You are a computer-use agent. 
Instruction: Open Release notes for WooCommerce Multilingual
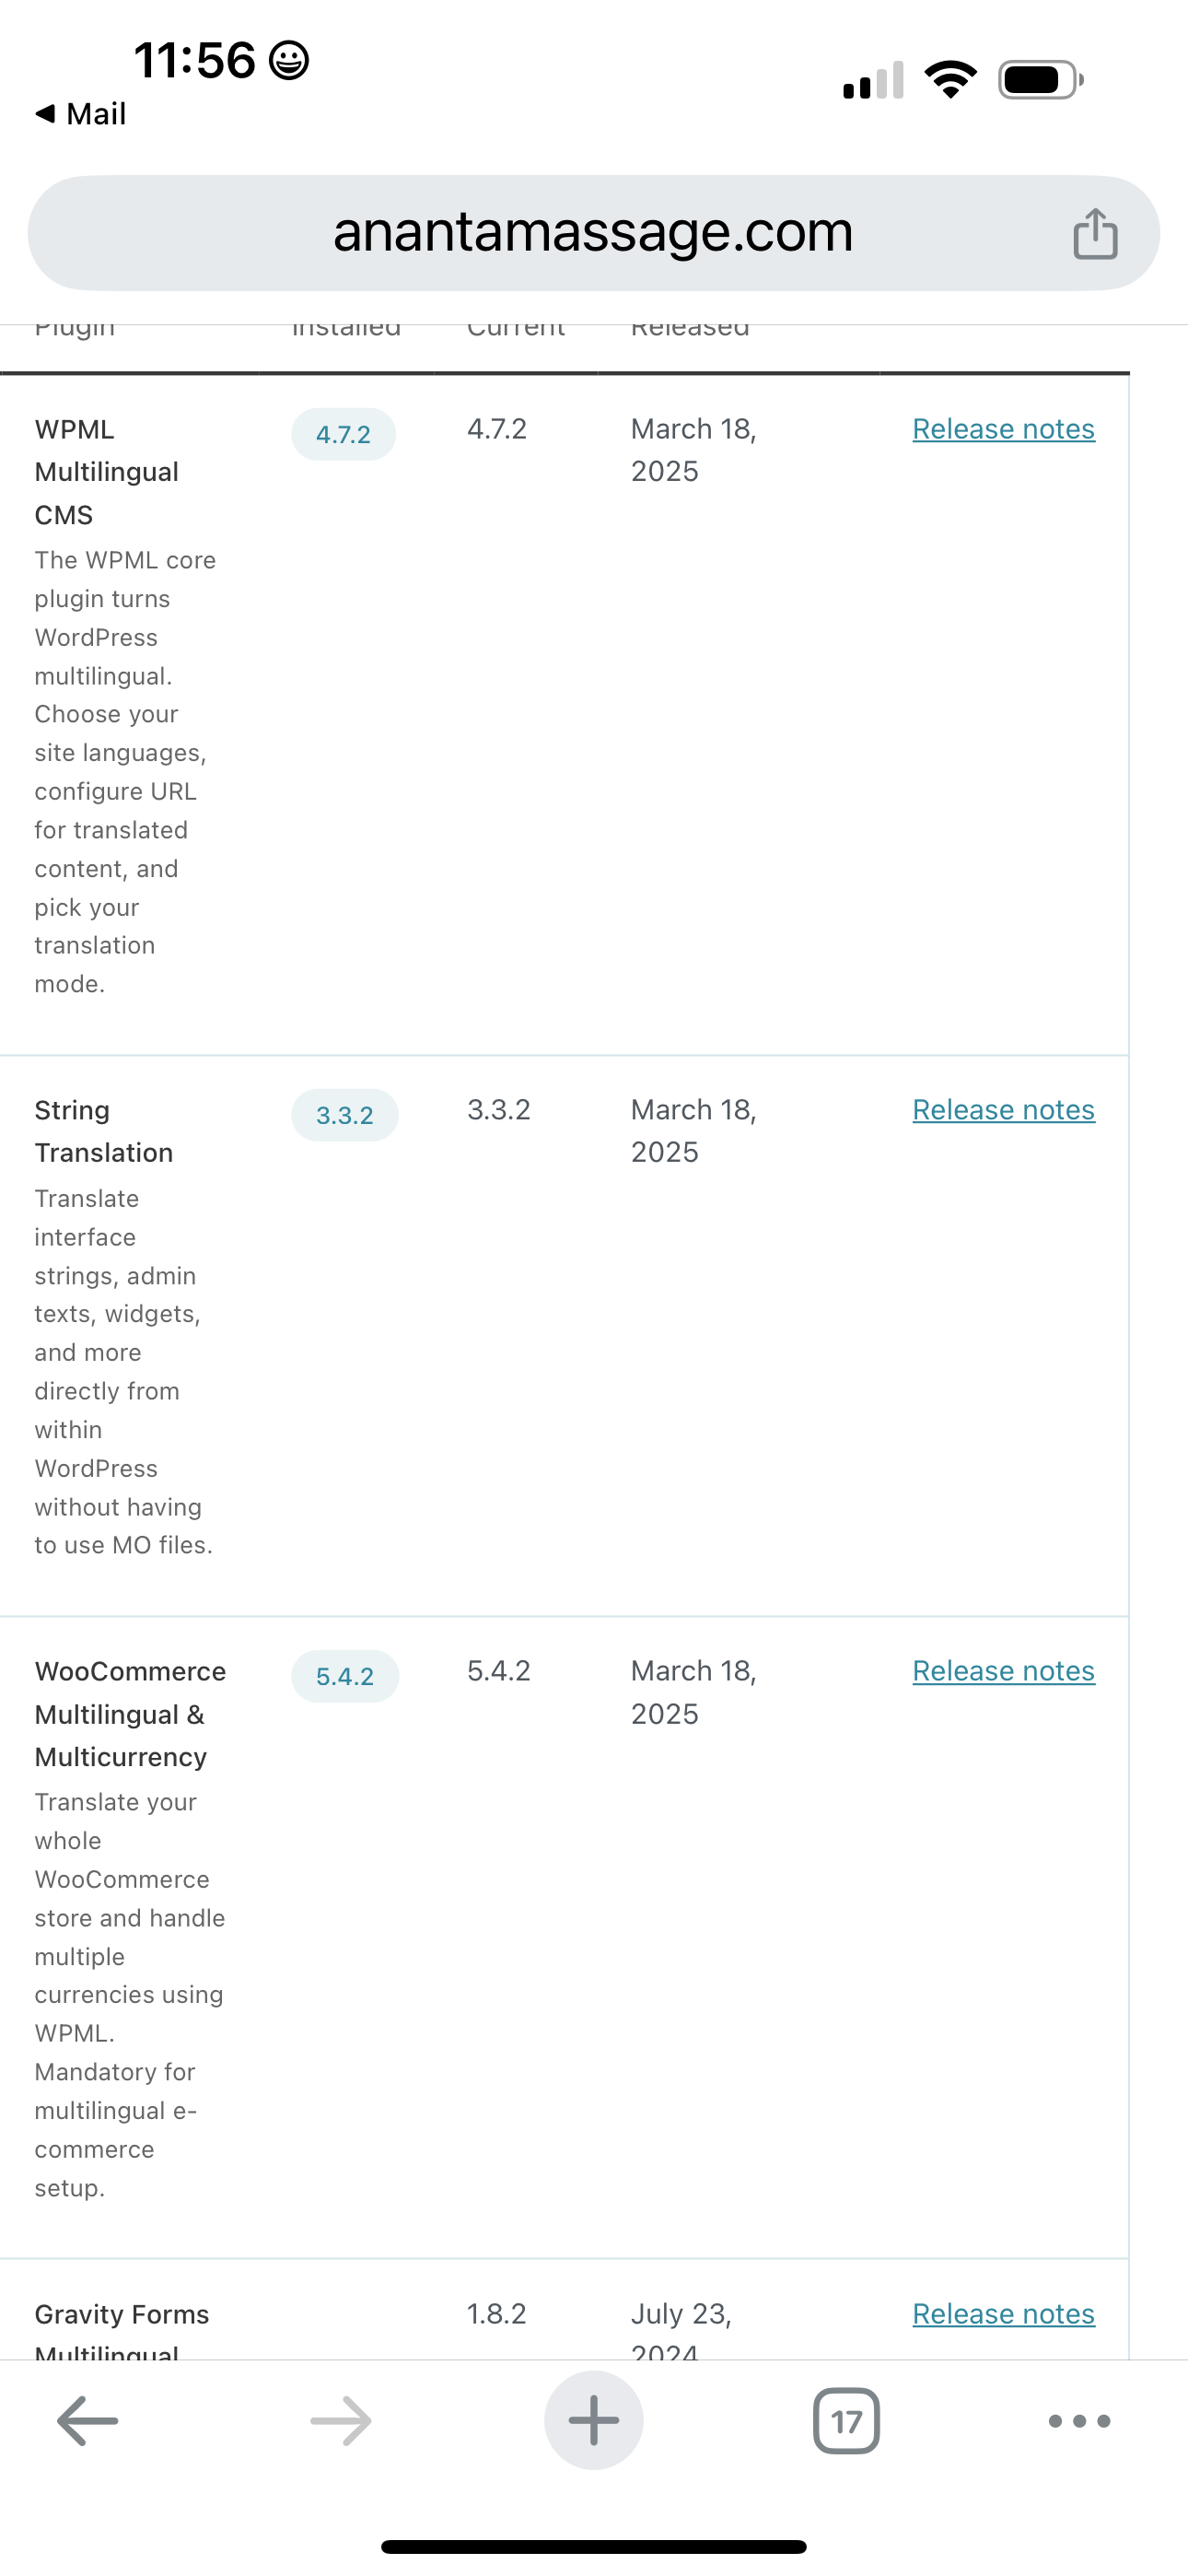pyautogui.click(x=1003, y=1671)
